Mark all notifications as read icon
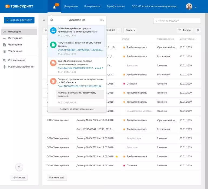208x189 pixels. pyautogui.click(x=102, y=20)
